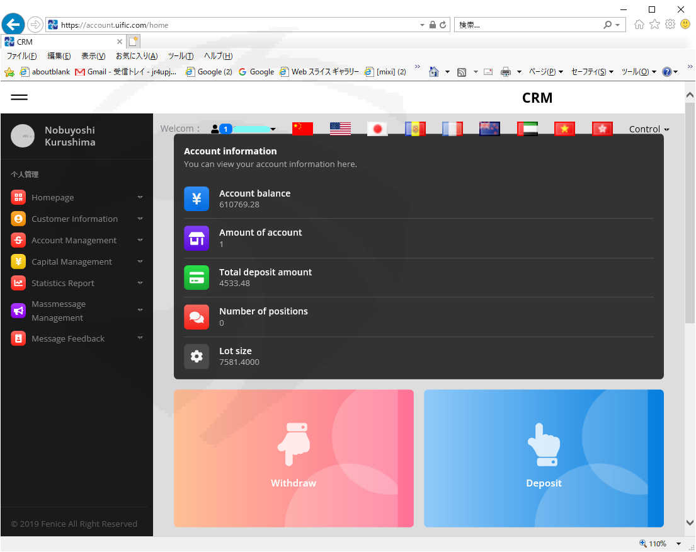696x552 pixels.
Task: Expand Statistics Report menu
Action: [x=77, y=283]
